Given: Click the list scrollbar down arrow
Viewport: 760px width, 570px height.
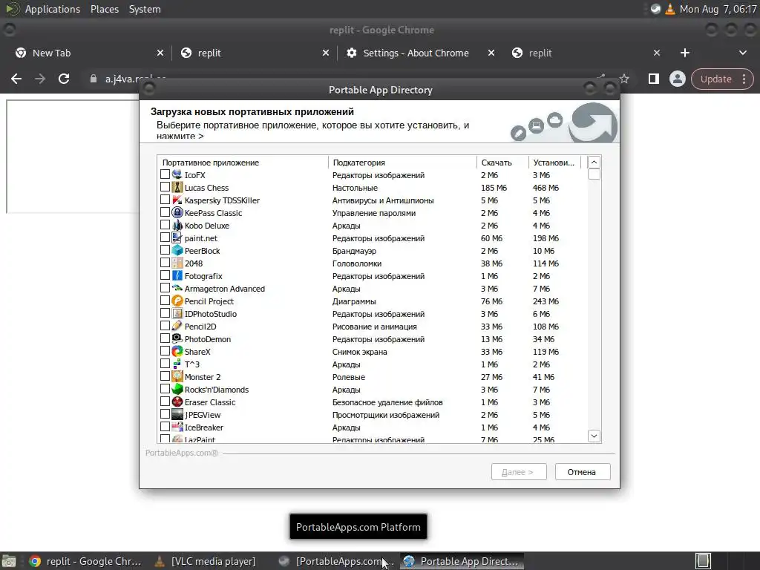Looking at the screenshot, I should 594,436.
